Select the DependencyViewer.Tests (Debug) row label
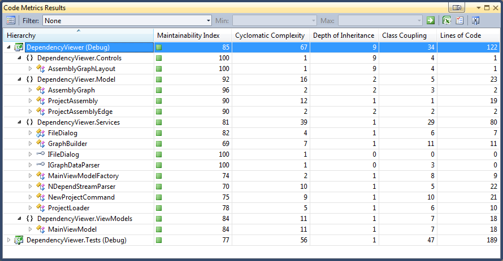 76,240
